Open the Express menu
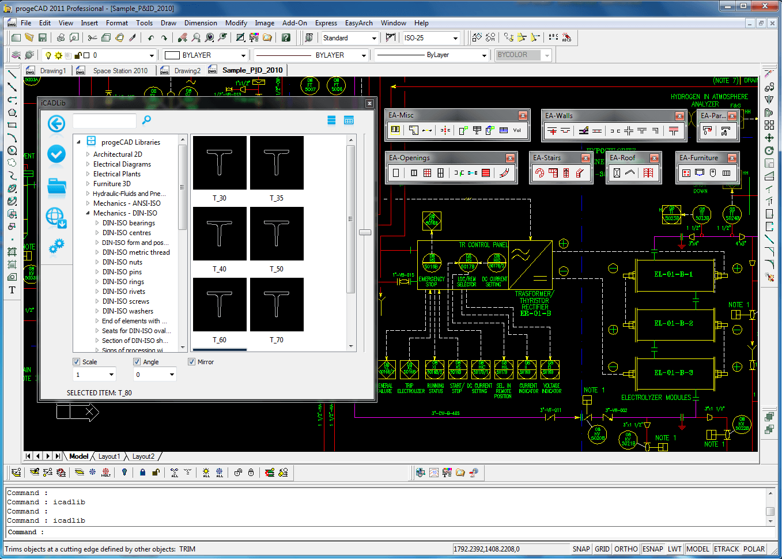 (x=326, y=23)
